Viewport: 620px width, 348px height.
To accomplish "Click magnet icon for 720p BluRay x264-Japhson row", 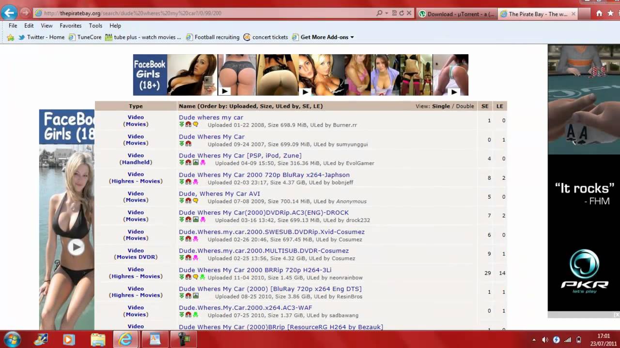I will click(x=188, y=182).
